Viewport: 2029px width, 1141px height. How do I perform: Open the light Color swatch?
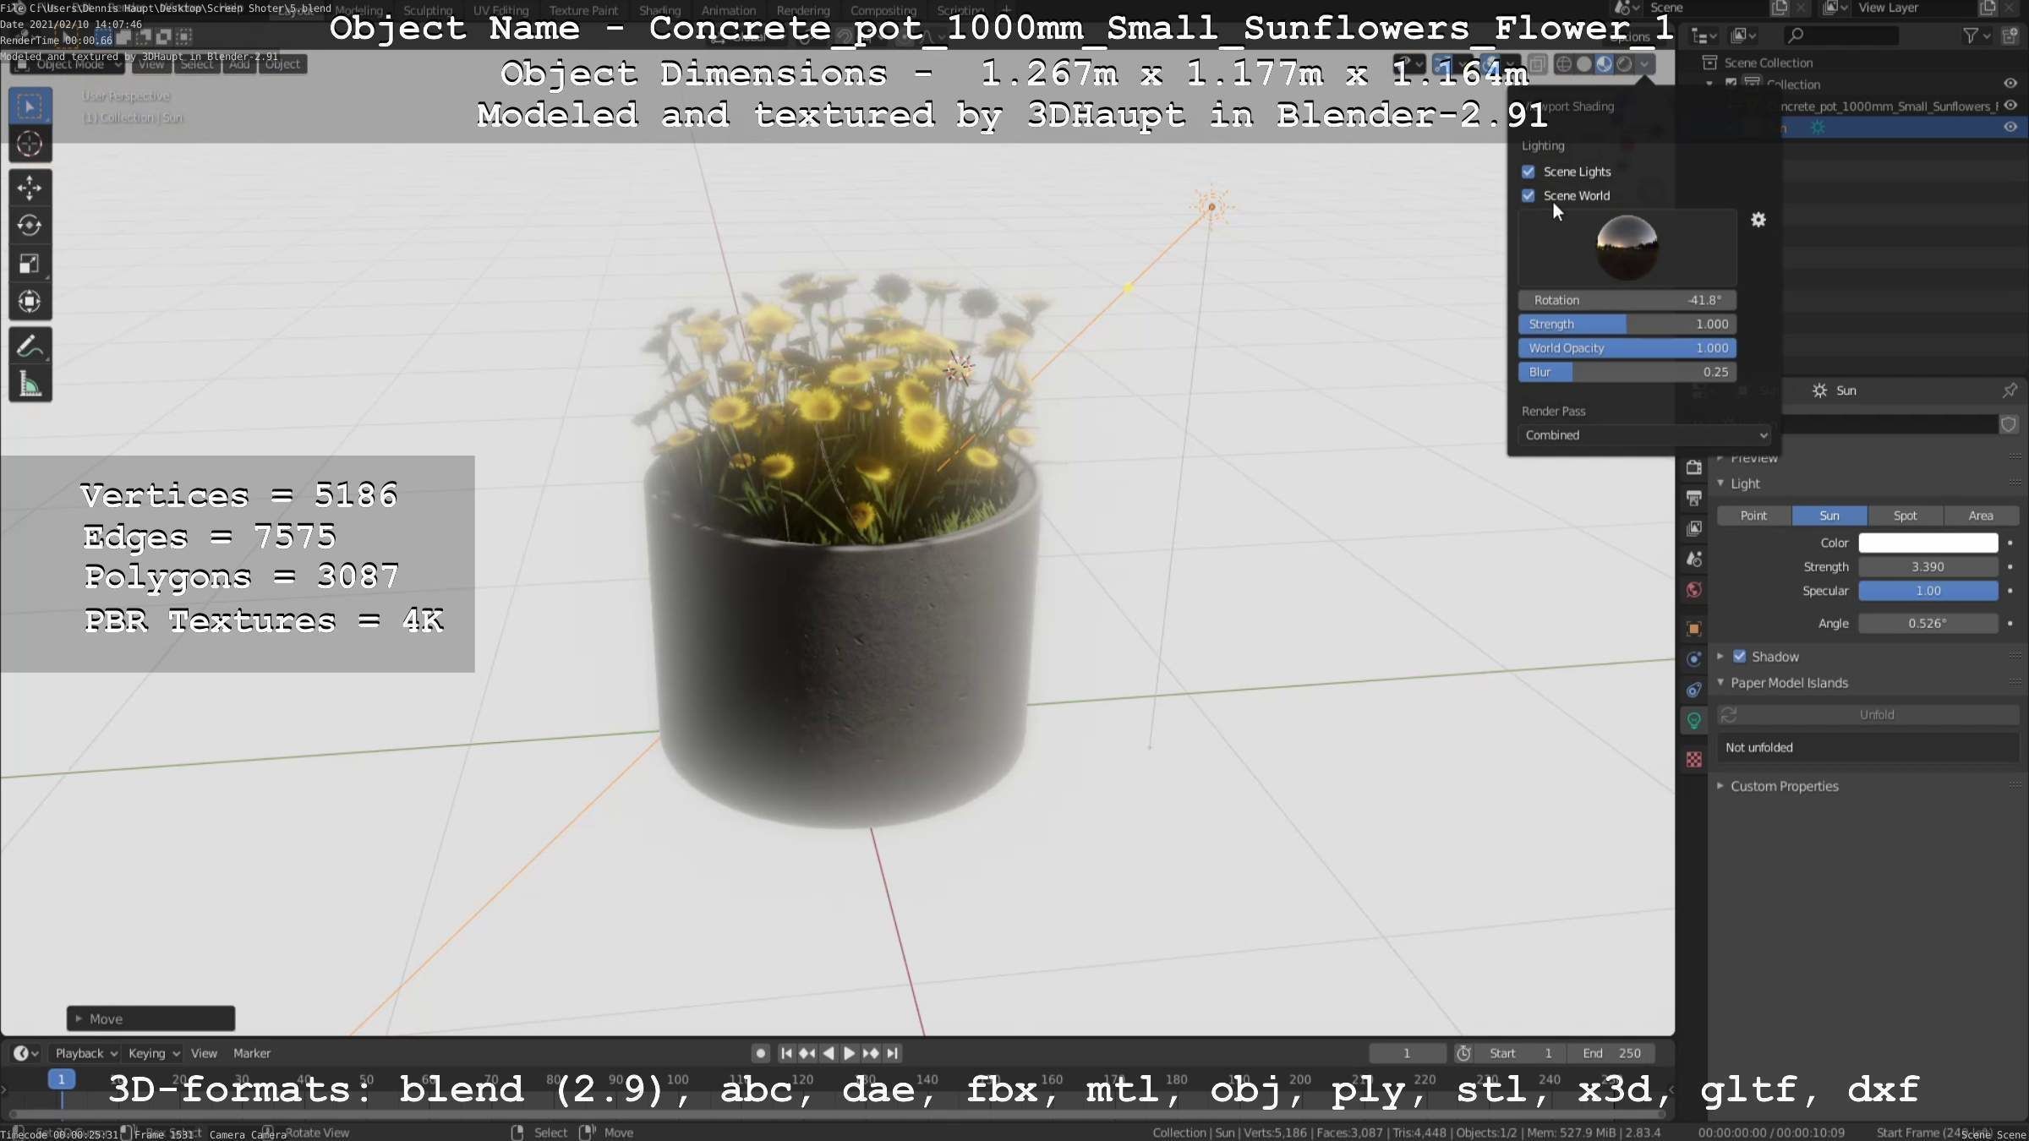pyautogui.click(x=1928, y=543)
